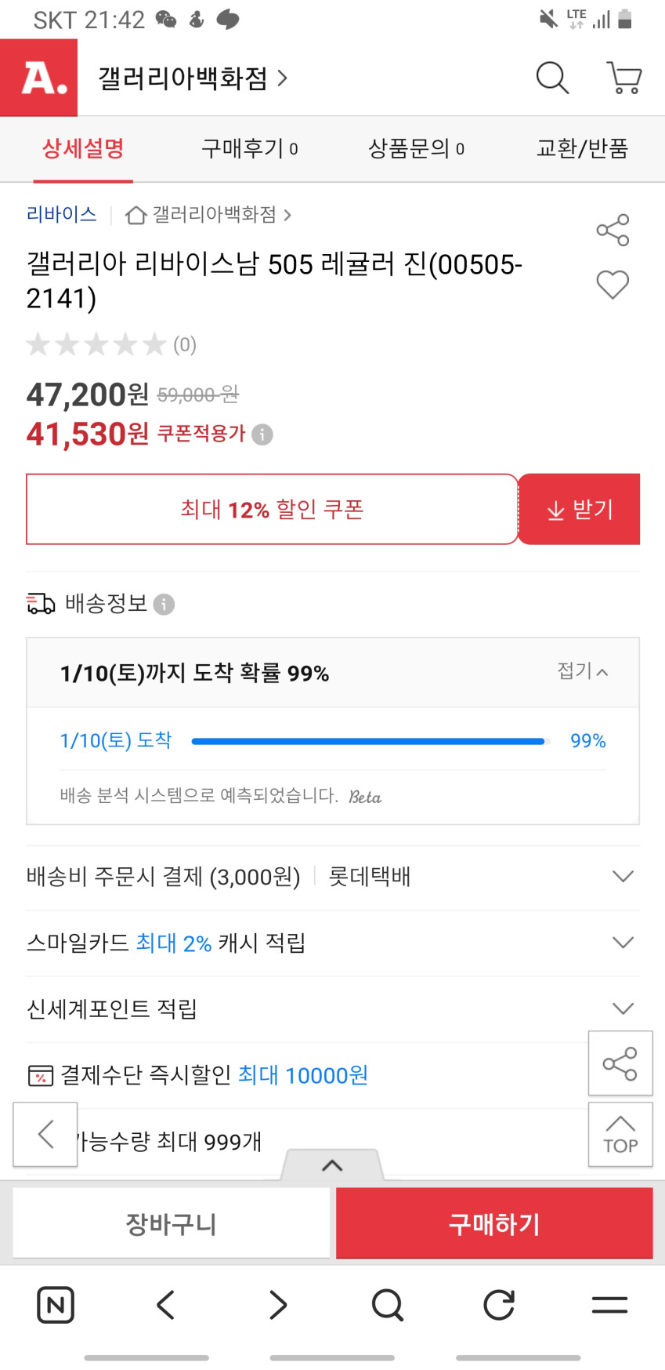
Task: Tap the info icon next to 쿠폰적용가
Action: click(x=262, y=434)
